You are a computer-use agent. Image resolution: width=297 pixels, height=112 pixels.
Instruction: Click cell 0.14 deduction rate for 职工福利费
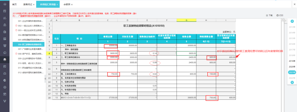click(x=147, y=54)
